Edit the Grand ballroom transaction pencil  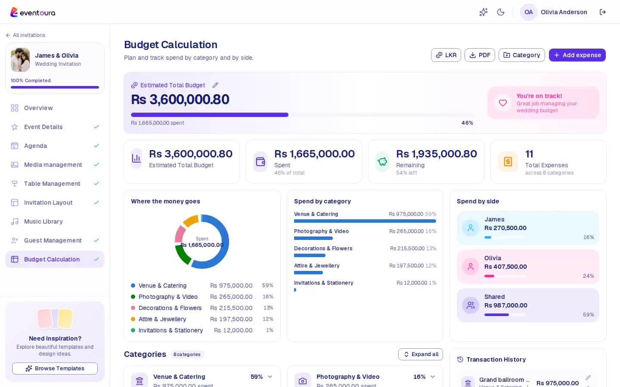click(x=588, y=378)
